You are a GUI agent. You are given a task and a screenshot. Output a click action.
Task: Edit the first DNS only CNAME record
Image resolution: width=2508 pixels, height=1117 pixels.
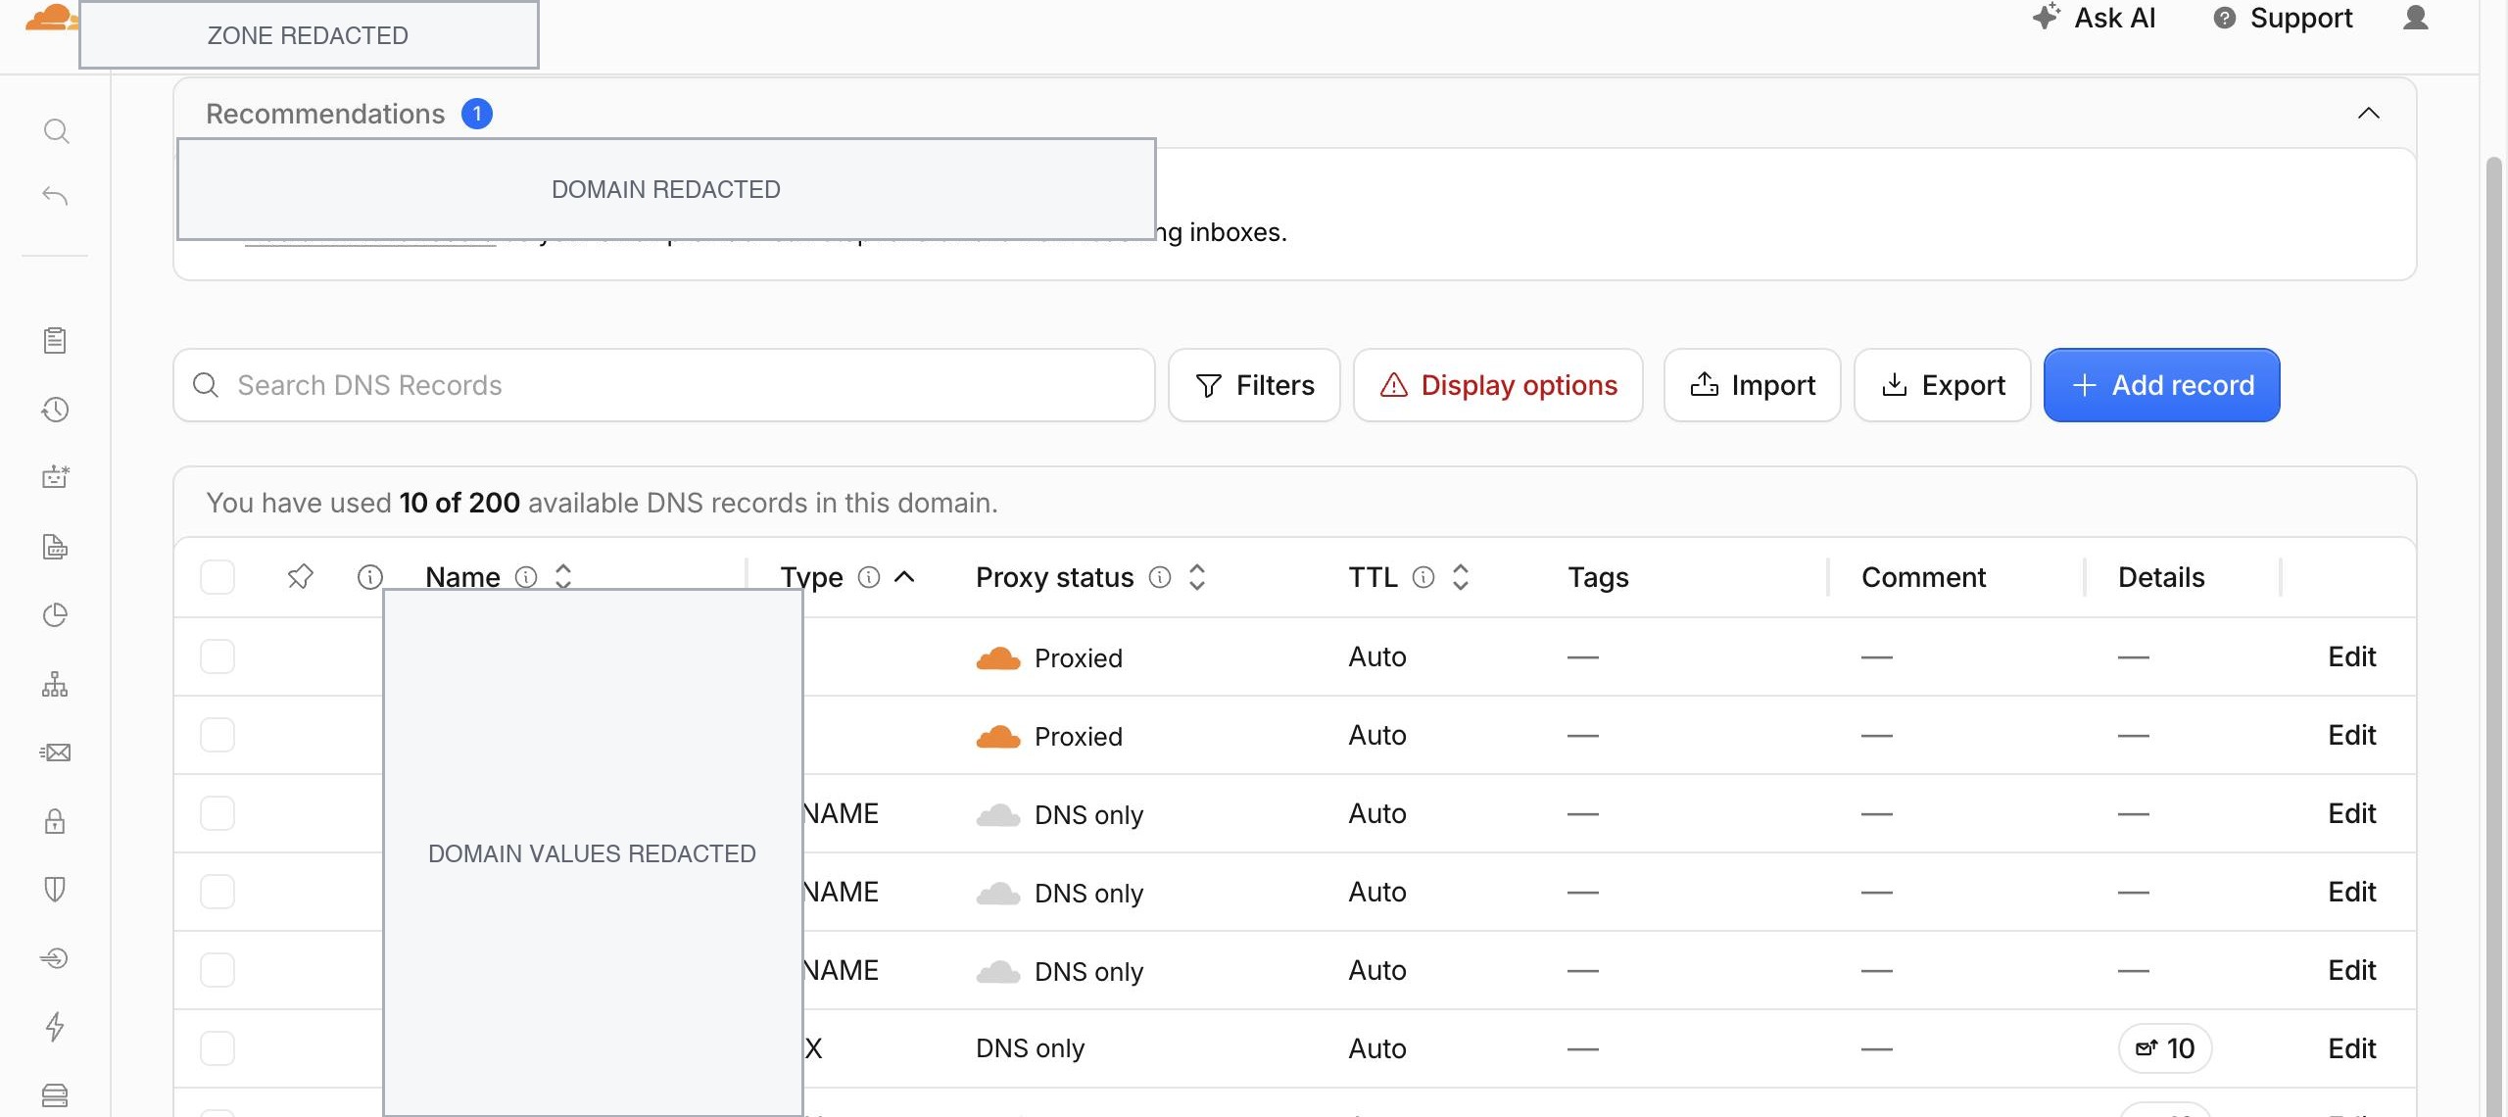[2351, 813]
